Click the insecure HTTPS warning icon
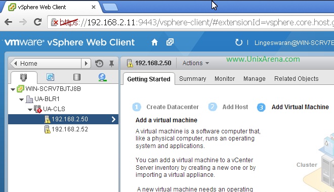 [x=55, y=22]
